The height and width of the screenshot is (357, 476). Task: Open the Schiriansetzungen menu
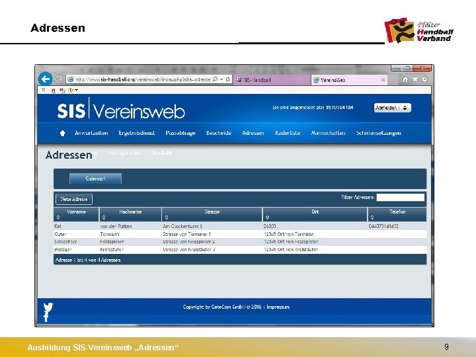379,133
